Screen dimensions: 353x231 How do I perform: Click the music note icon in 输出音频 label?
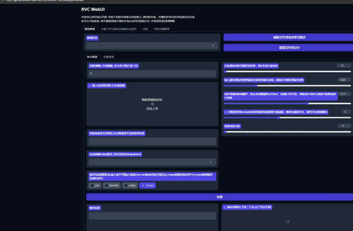pyautogui.click(x=225, y=207)
